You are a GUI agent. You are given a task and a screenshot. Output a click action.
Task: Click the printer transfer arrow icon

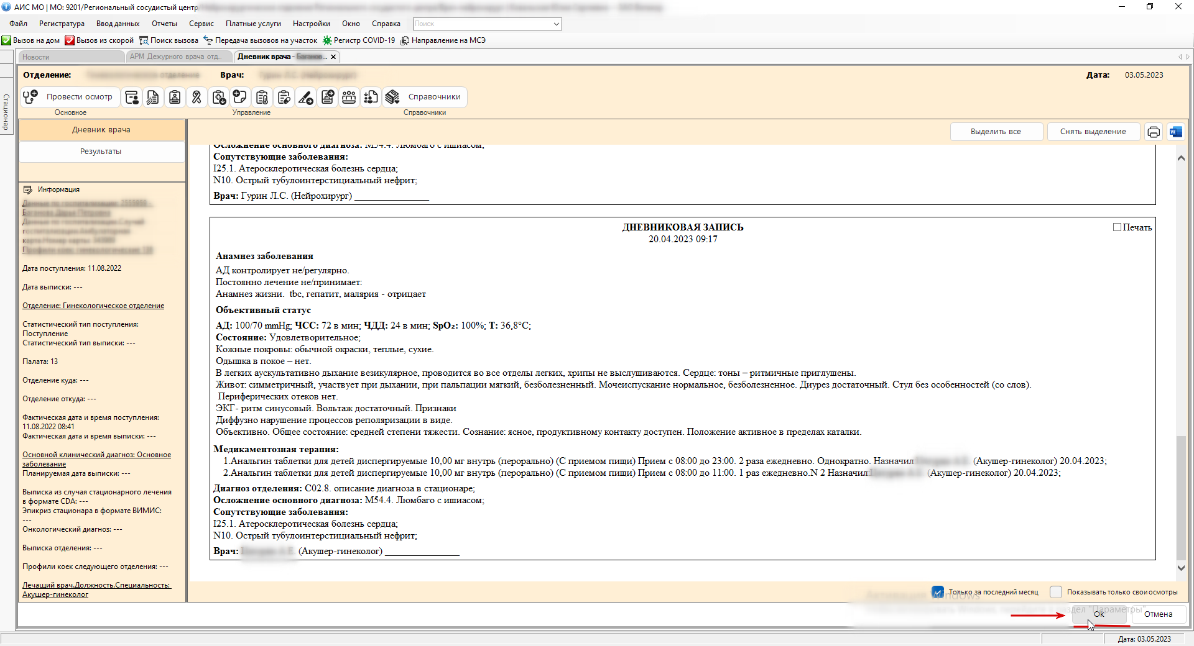tap(328, 97)
